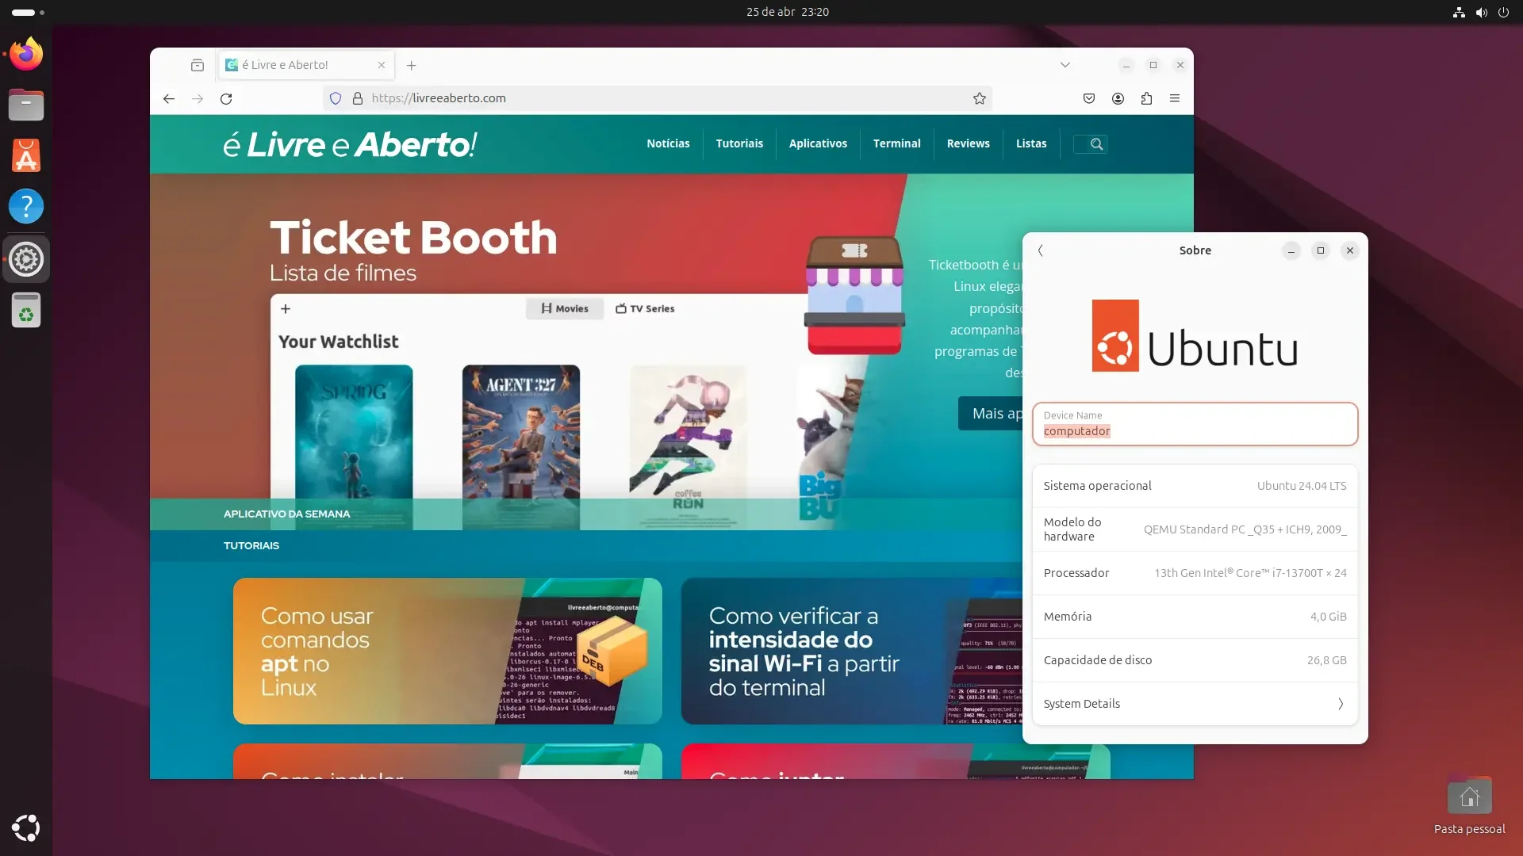Expand the System Details row

point(1195,704)
